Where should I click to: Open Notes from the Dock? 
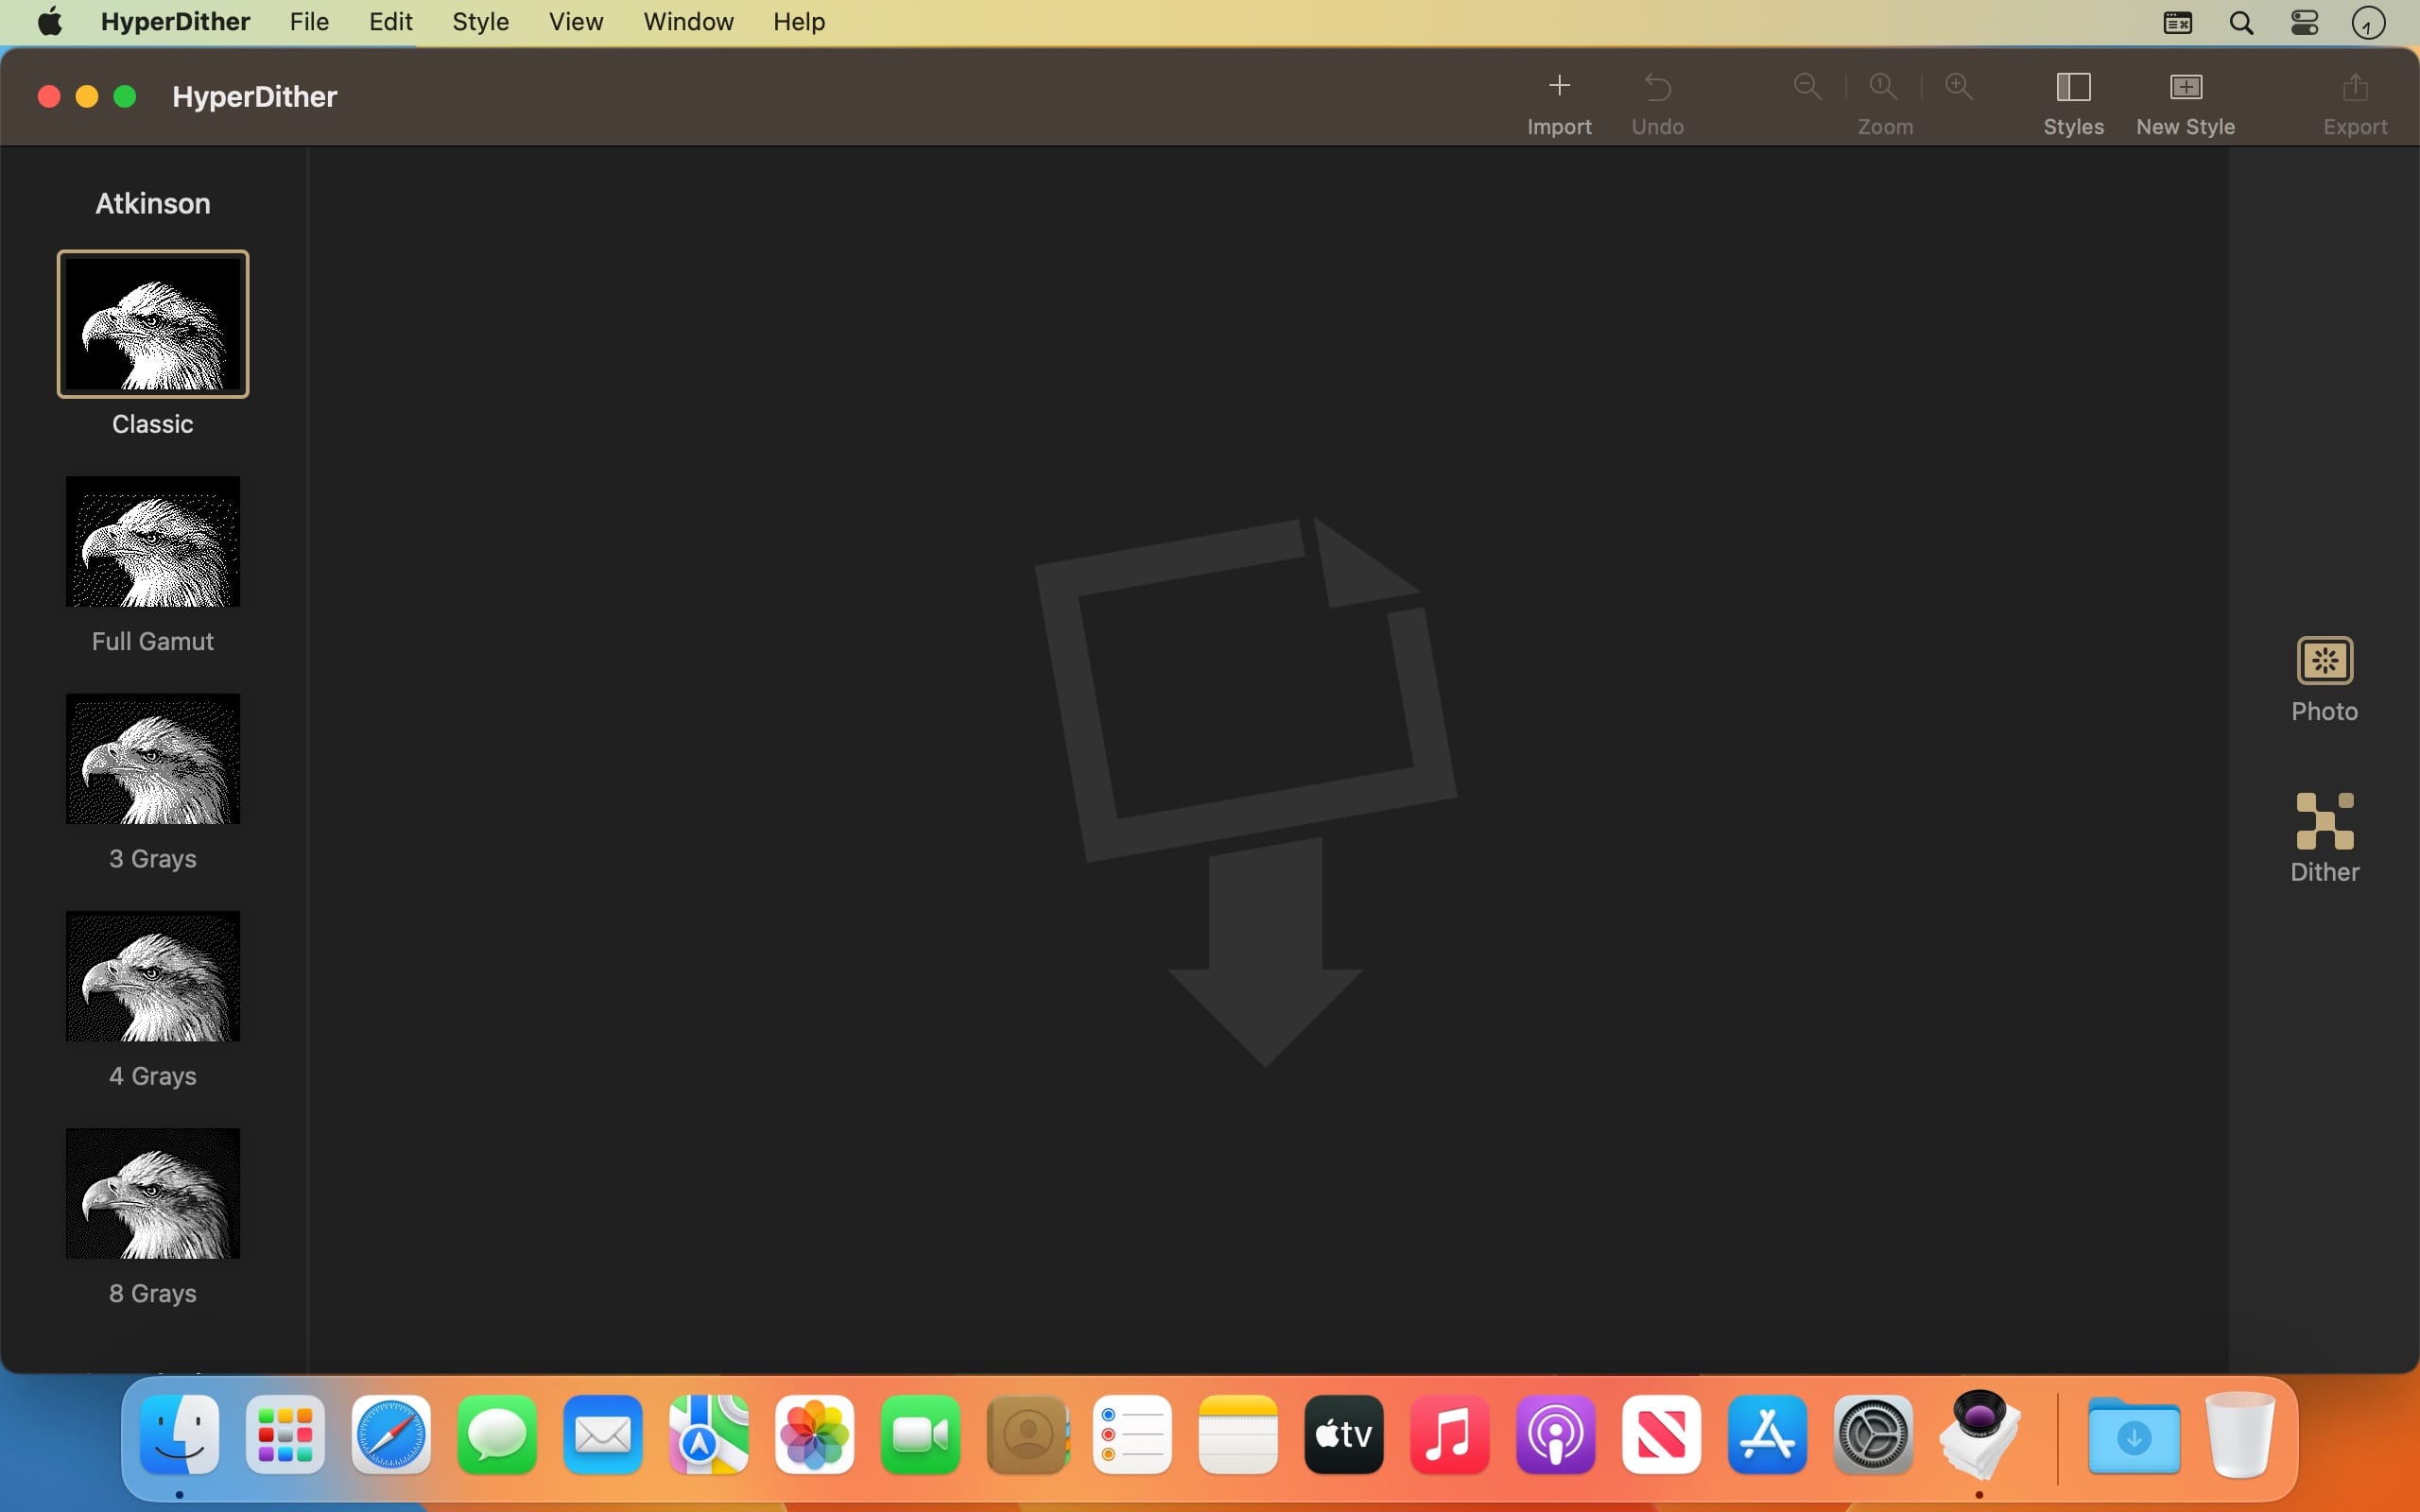(x=1238, y=1434)
